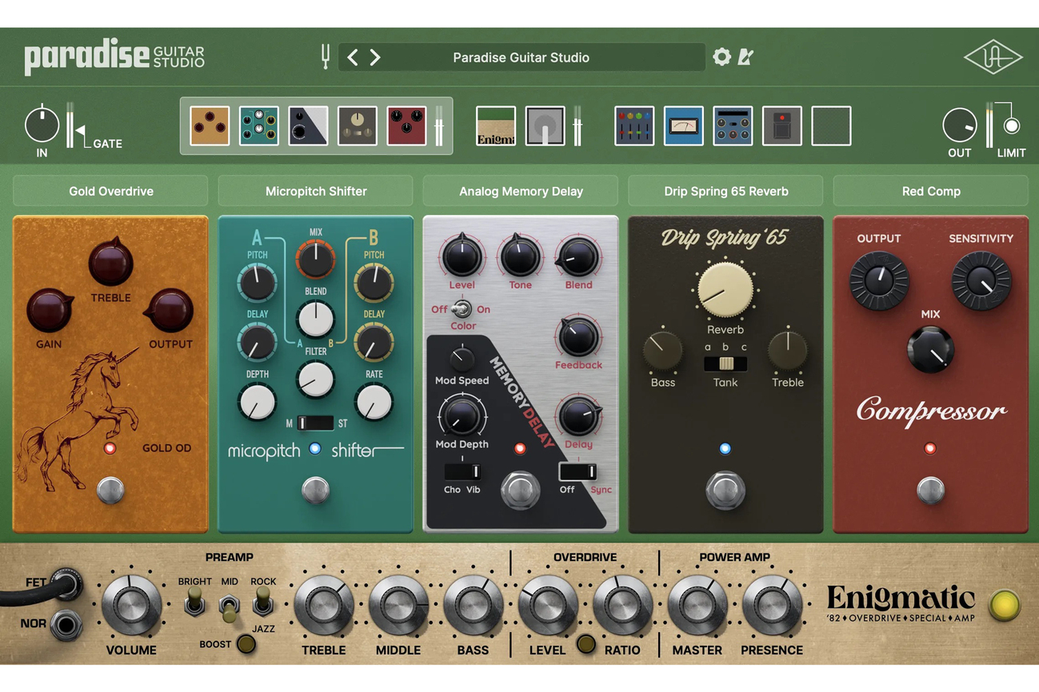Click the Red Compressor footswitch
Image resolution: width=1039 pixels, height=692 pixels.
coord(930,490)
